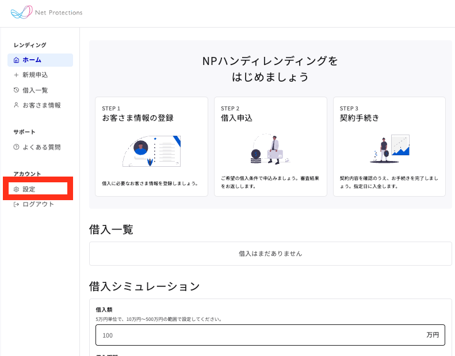Select the STEP 3 契約手続き card
The height and width of the screenshot is (356, 455).
389,147
